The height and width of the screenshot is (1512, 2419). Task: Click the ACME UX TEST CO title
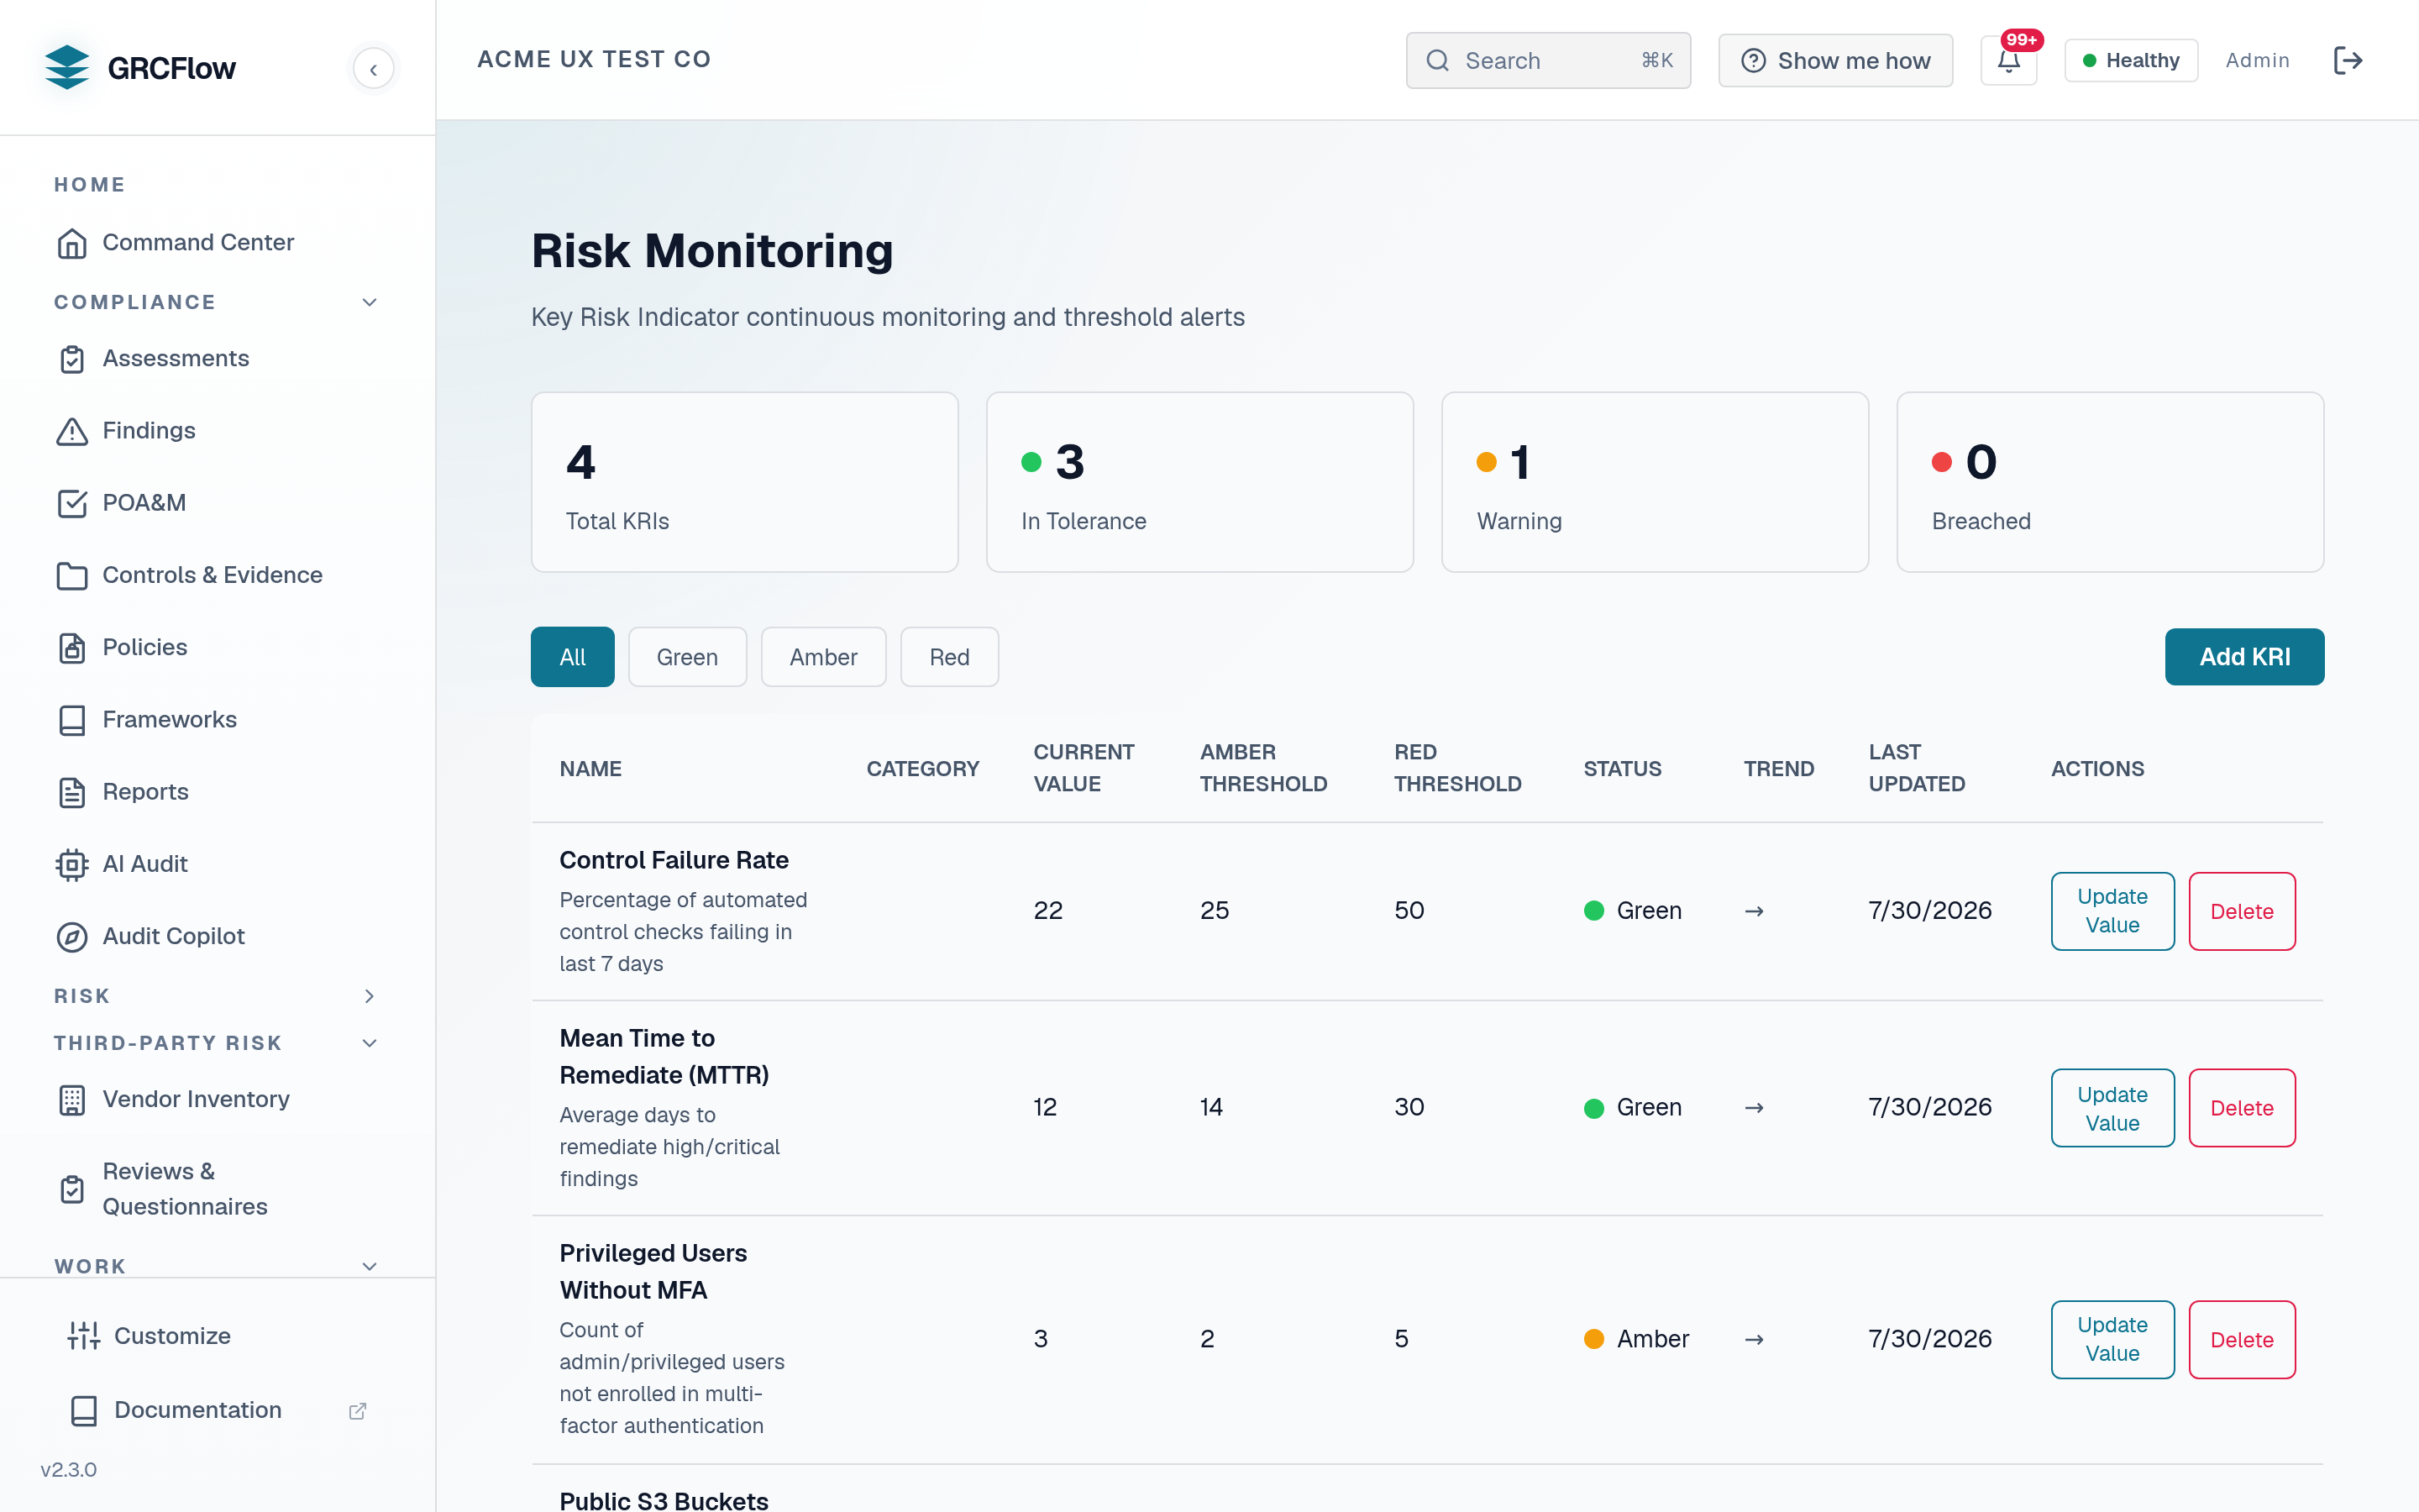pos(594,60)
